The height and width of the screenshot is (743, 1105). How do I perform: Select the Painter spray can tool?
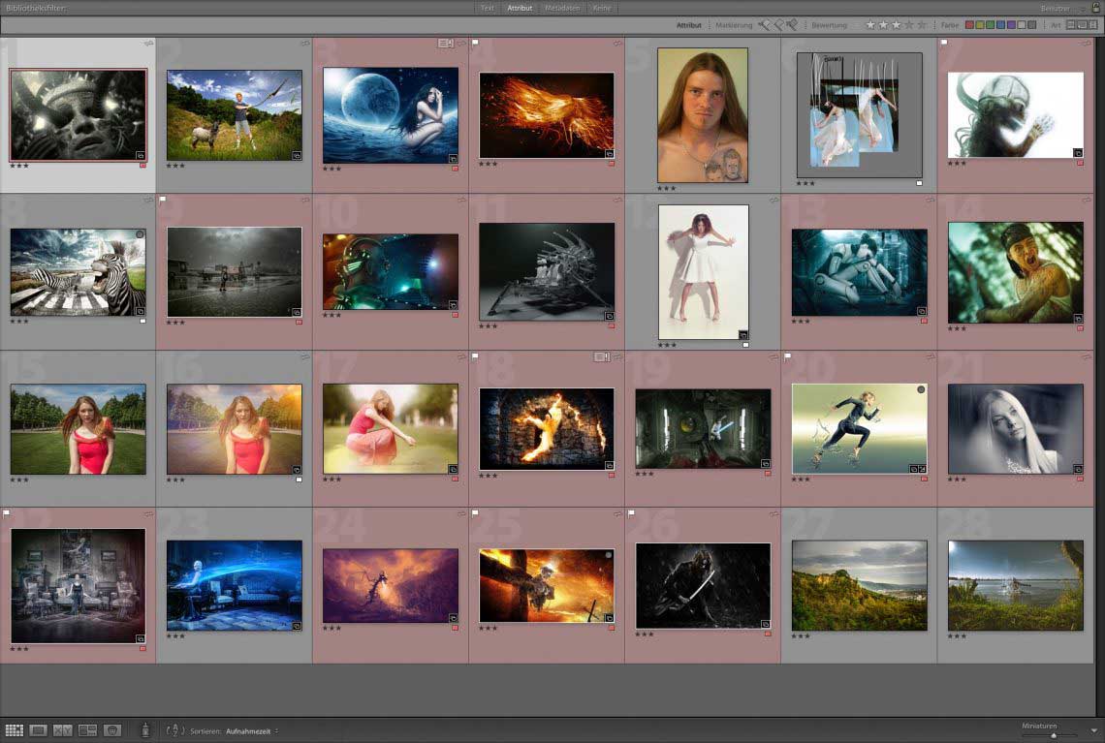point(145,729)
